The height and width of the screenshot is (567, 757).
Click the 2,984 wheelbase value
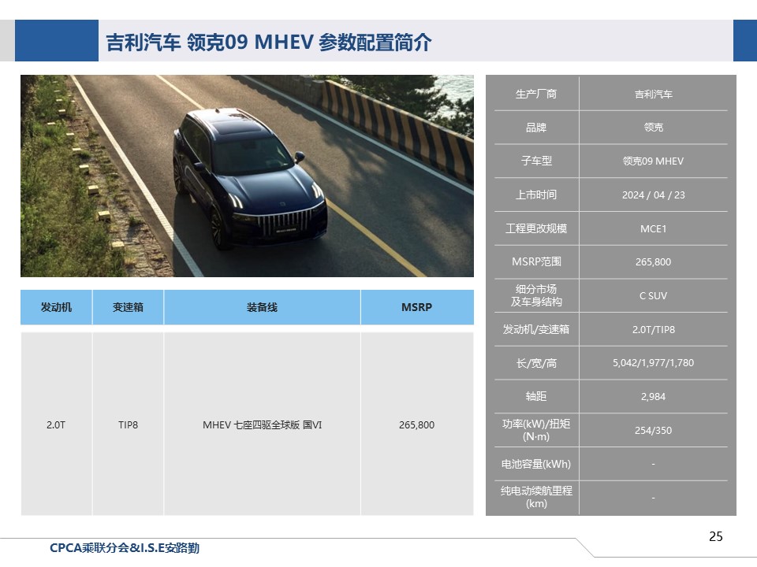point(653,396)
